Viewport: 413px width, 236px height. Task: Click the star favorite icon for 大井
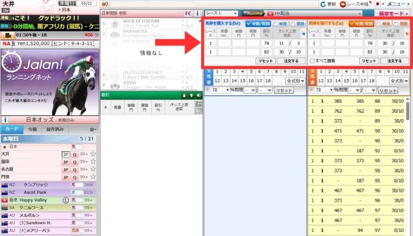93,153
